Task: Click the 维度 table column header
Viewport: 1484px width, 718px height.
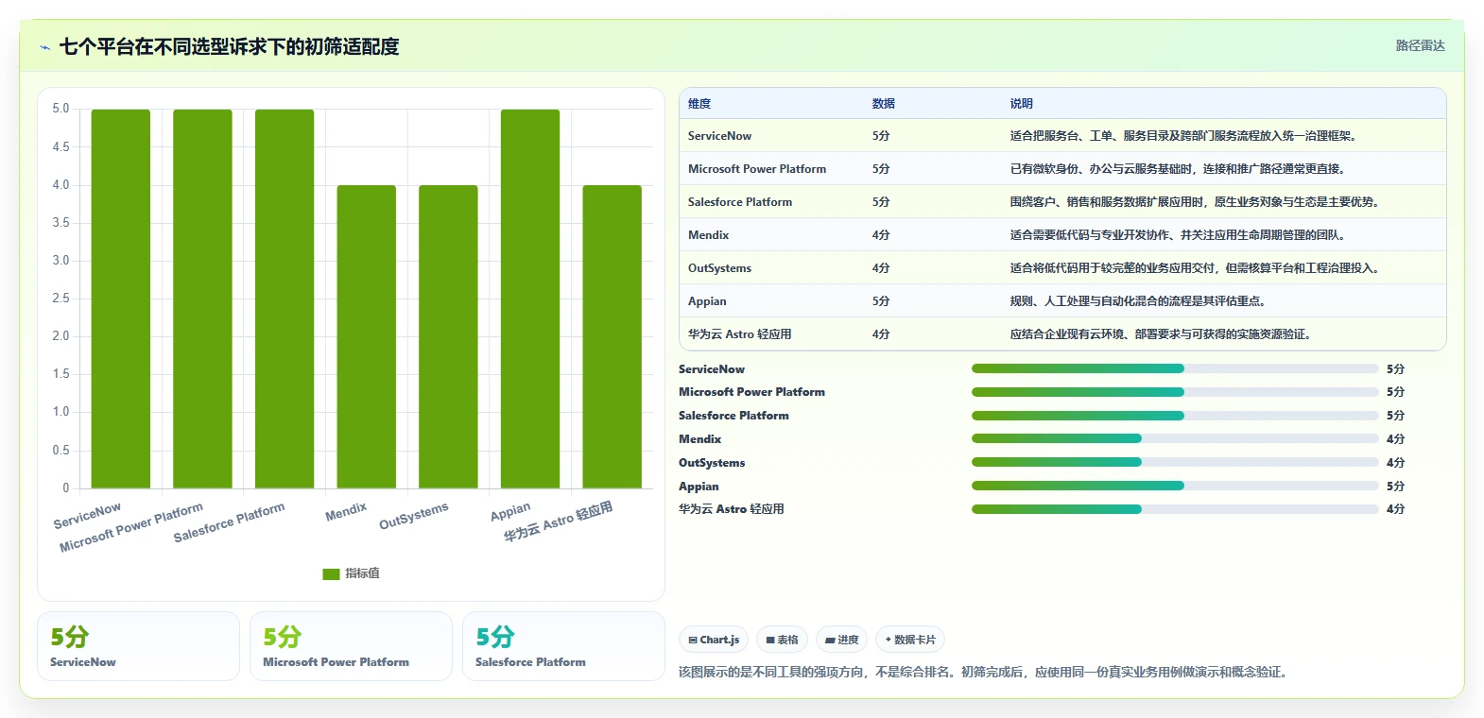Action: pyautogui.click(x=699, y=104)
